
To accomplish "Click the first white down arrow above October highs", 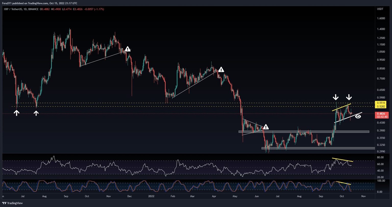I will click(x=336, y=97).
